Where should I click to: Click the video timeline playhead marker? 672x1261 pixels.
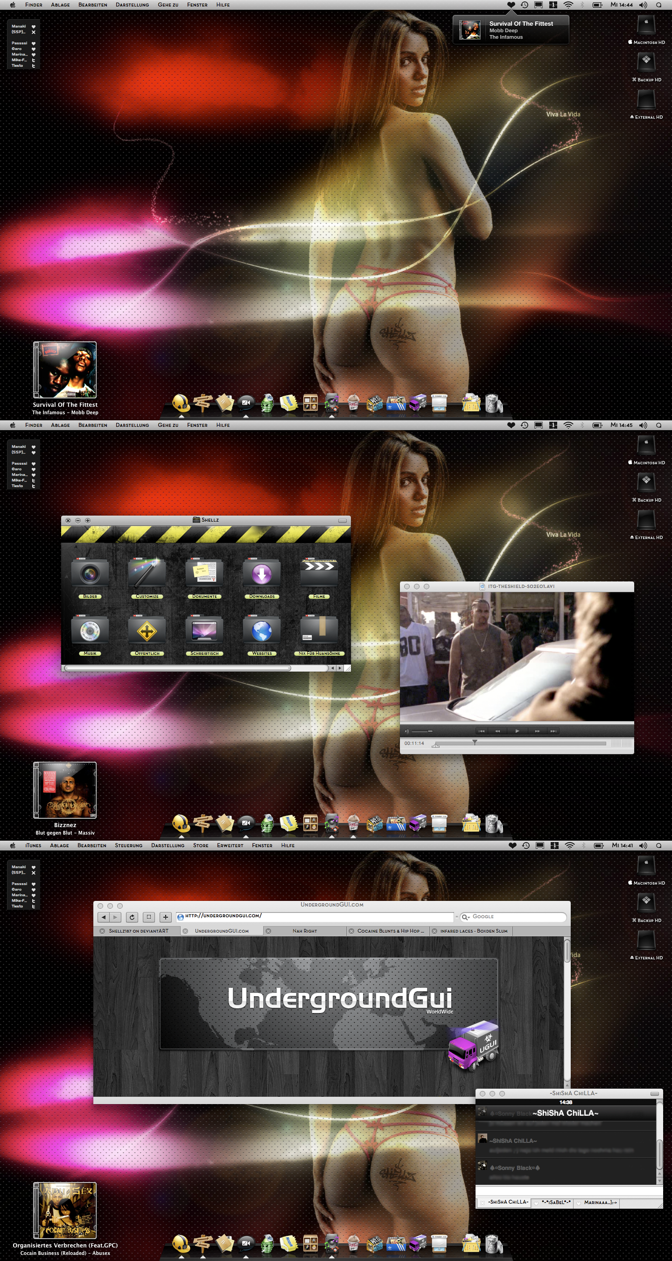click(475, 742)
